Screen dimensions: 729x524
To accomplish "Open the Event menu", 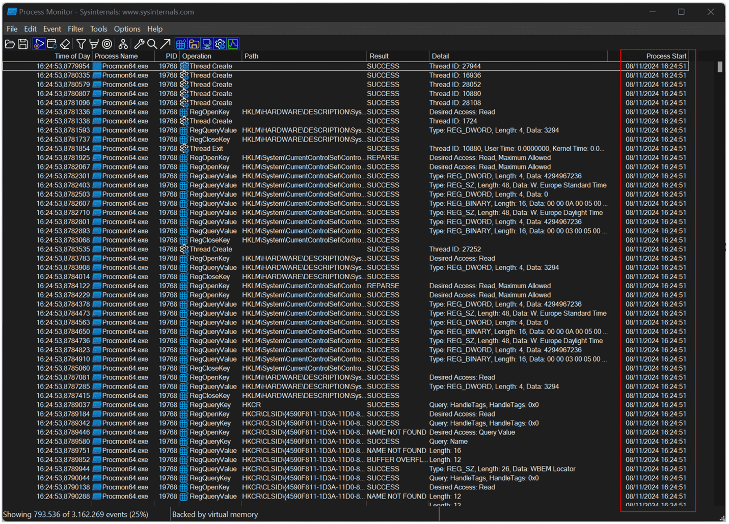I will (x=52, y=29).
